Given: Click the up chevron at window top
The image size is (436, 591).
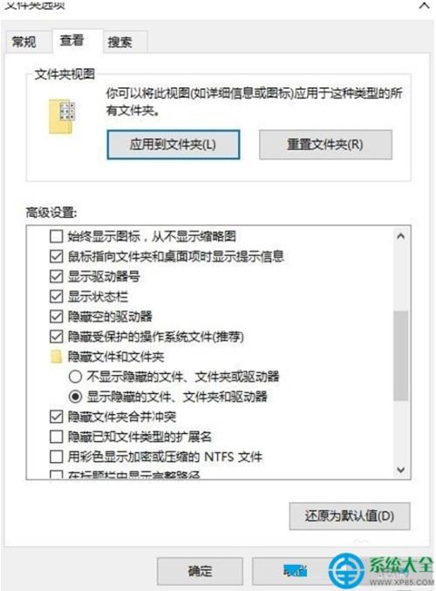Looking at the screenshot, I should 425,6.
